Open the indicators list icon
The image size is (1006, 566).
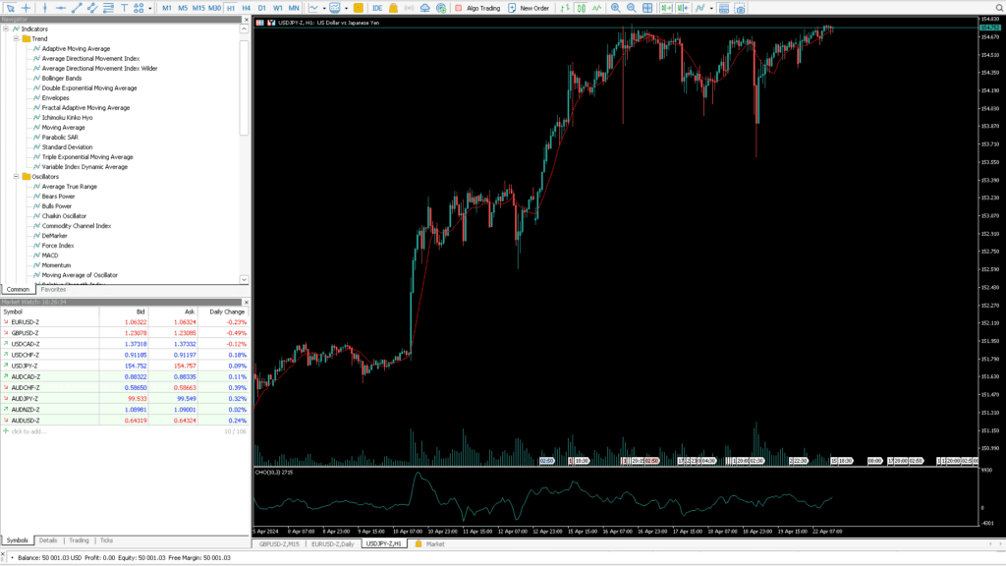point(699,8)
